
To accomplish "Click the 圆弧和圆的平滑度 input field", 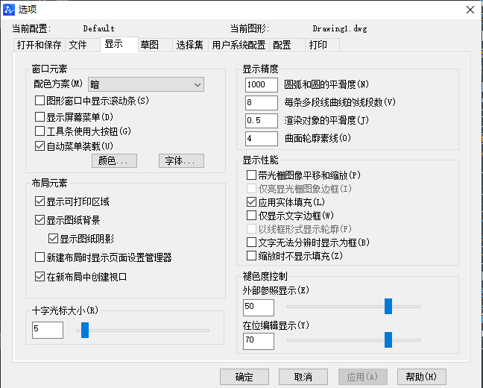I will coord(261,84).
